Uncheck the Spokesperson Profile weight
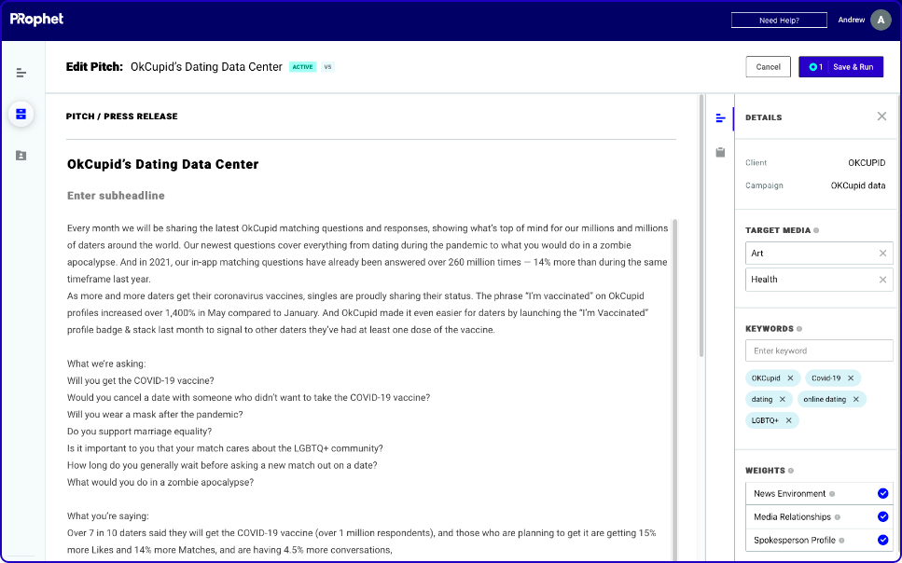 [883, 540]
